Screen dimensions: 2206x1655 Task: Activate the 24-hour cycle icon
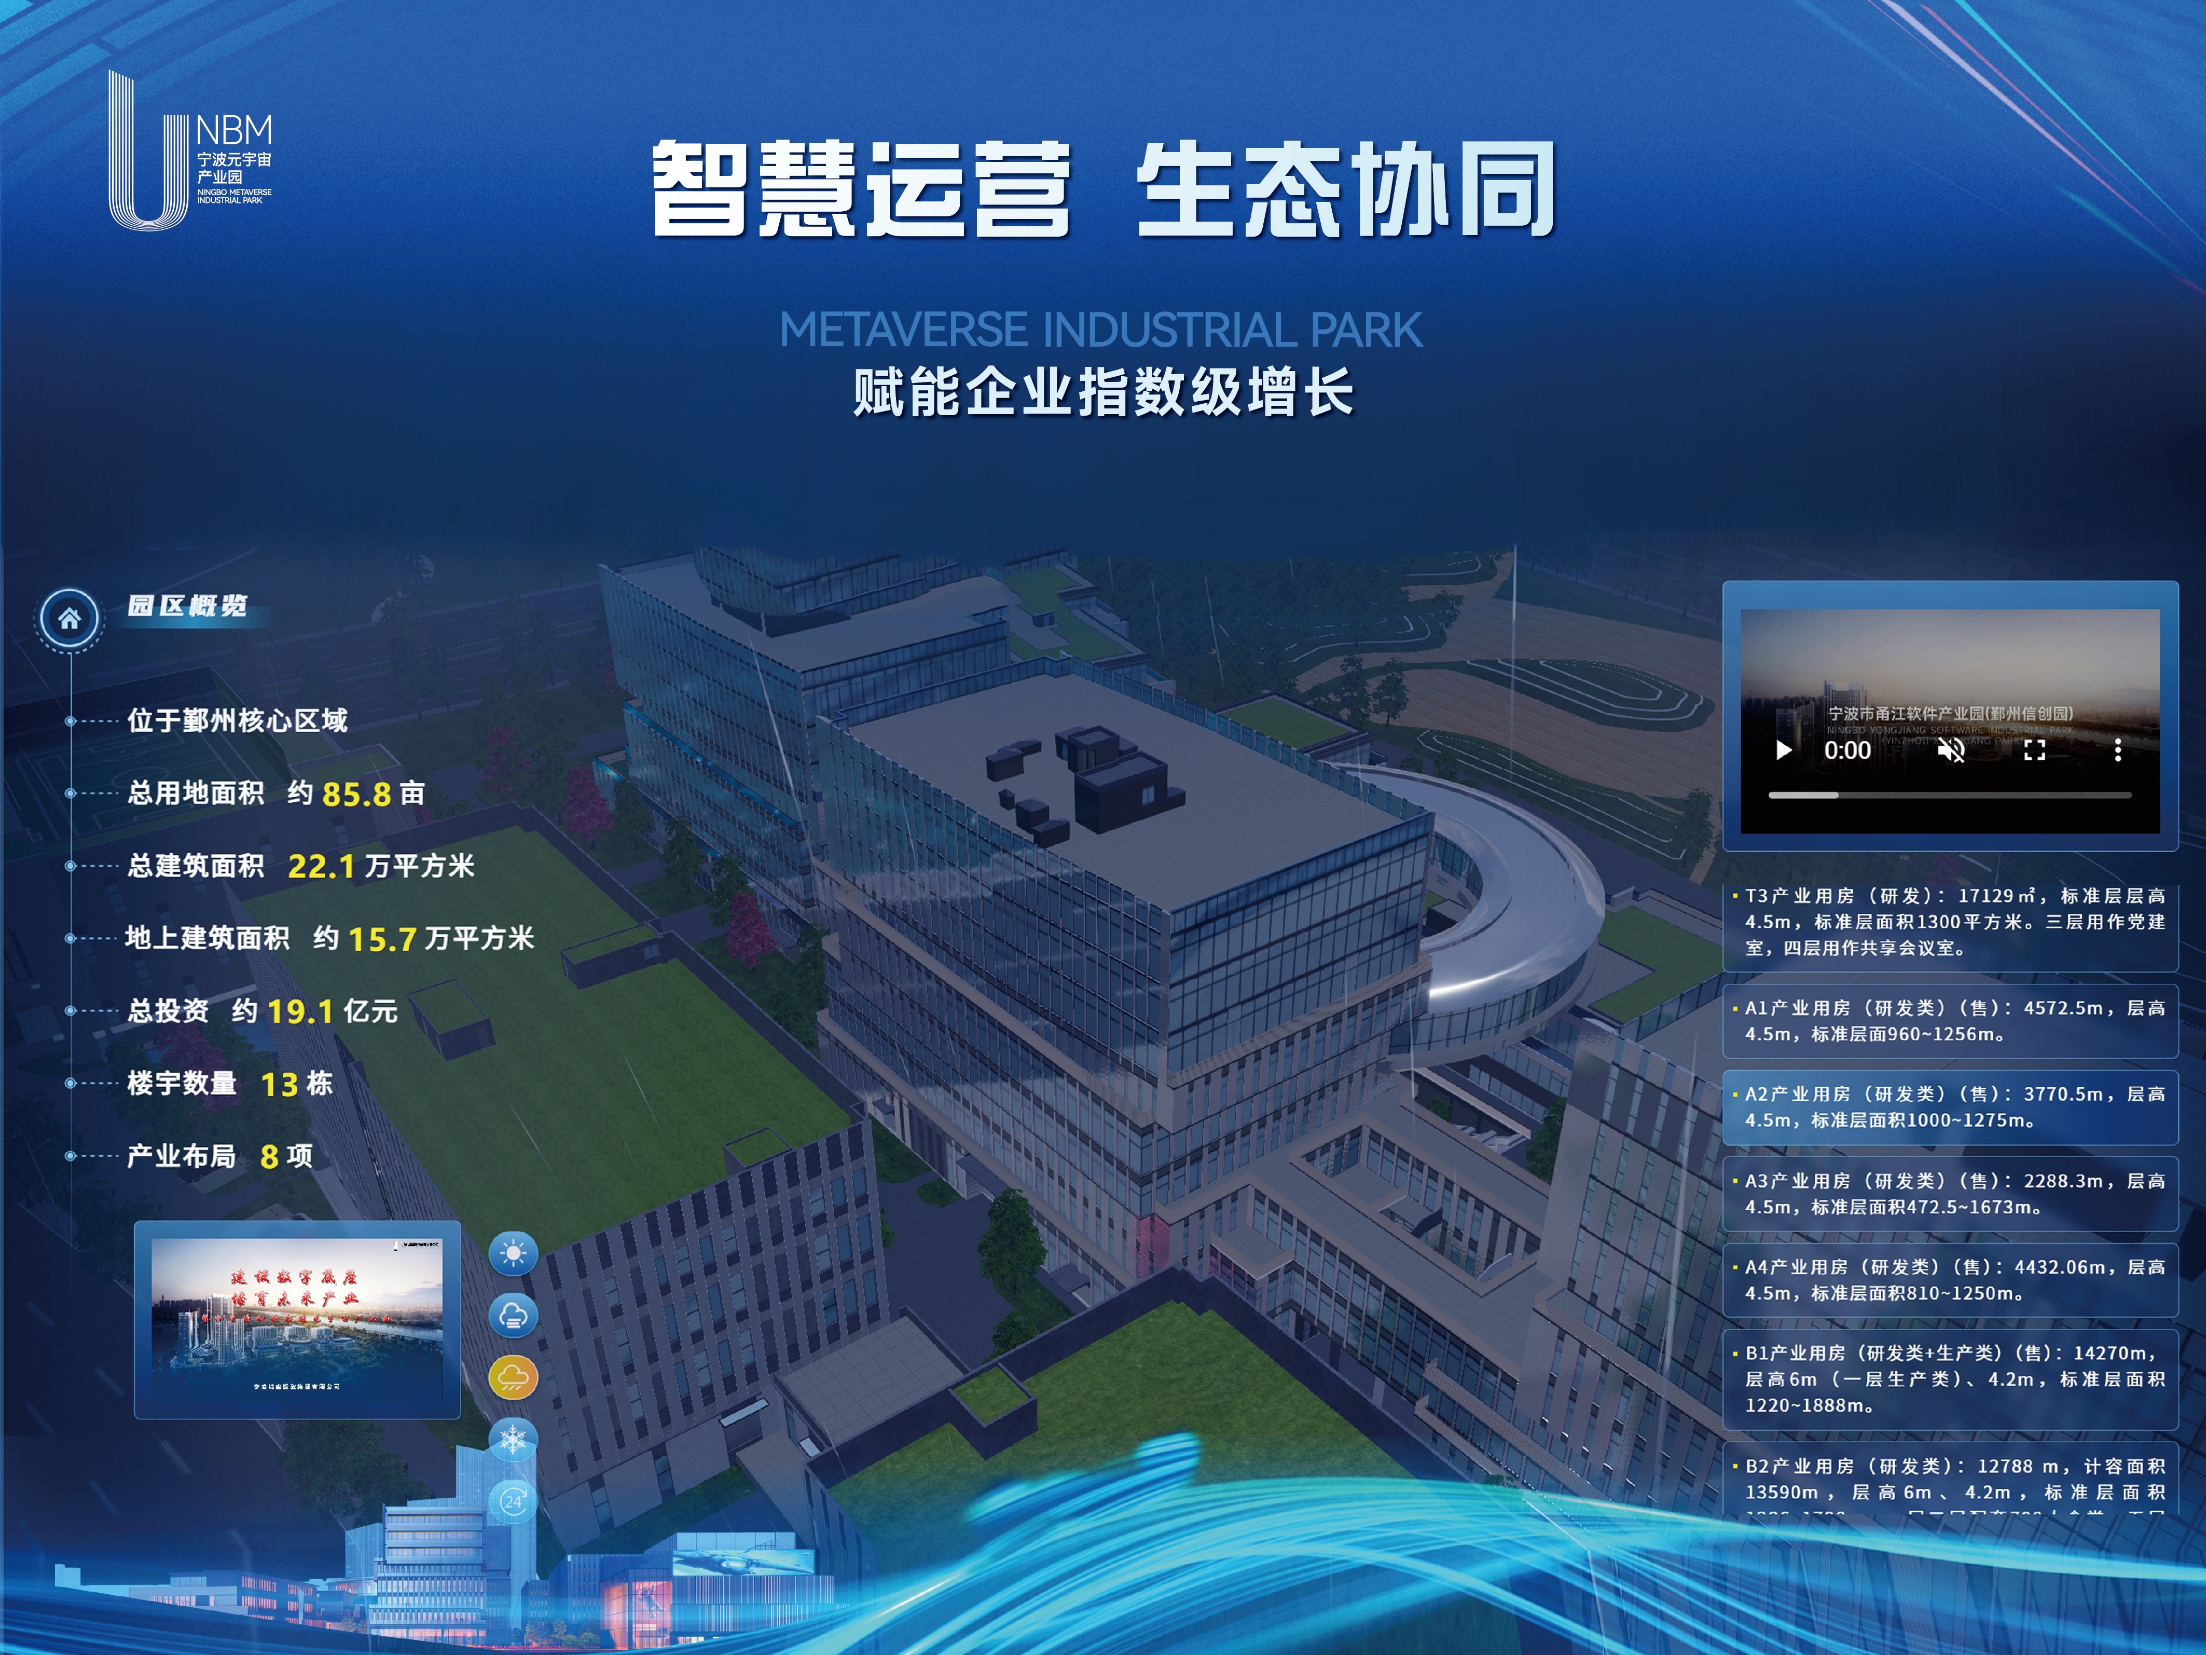tap(513, 1500)
